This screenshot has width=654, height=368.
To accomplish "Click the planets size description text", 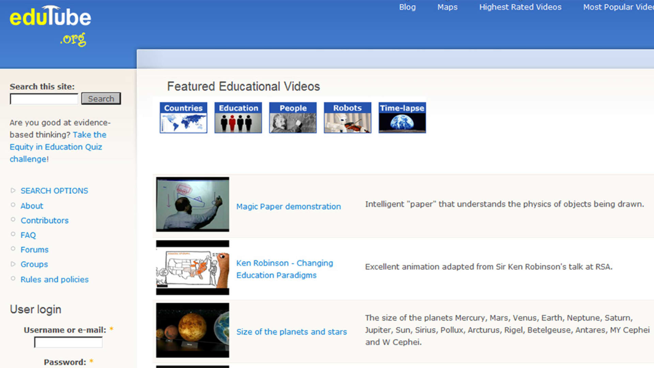I will (507, 330).
